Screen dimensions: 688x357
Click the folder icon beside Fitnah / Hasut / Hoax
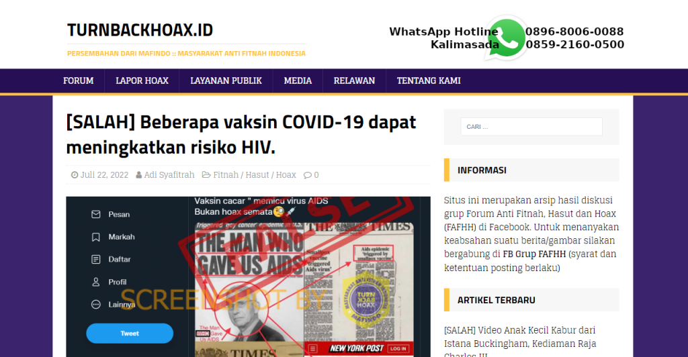[206, 174]
